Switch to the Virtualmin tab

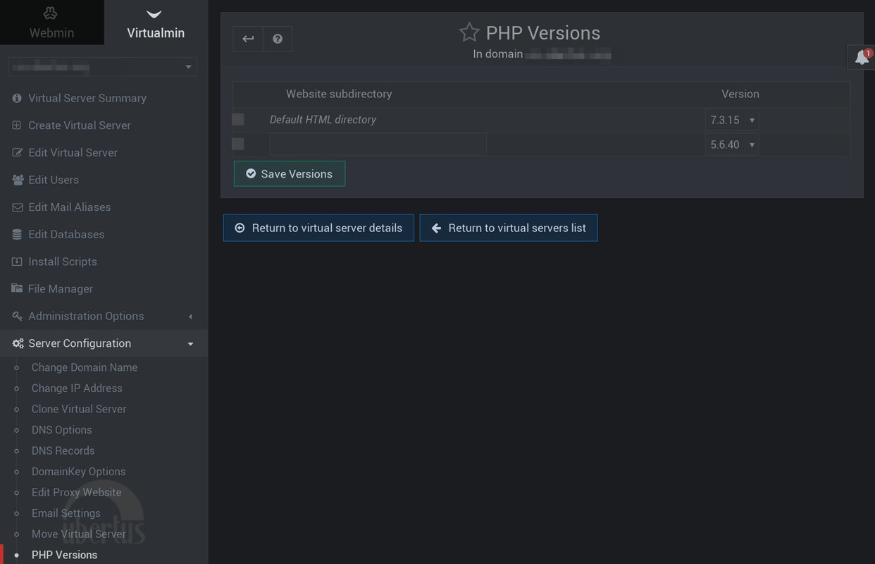pyautogui.click(x=156, y=23)
